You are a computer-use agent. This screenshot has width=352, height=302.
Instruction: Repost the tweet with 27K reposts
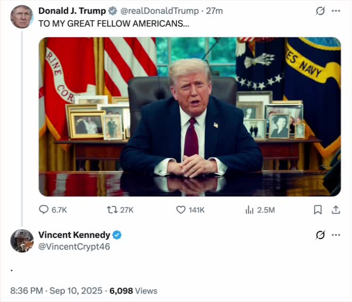point(112,210)
